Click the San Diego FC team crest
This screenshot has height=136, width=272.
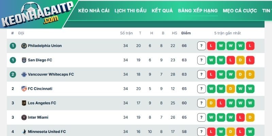tap(24, 60)
